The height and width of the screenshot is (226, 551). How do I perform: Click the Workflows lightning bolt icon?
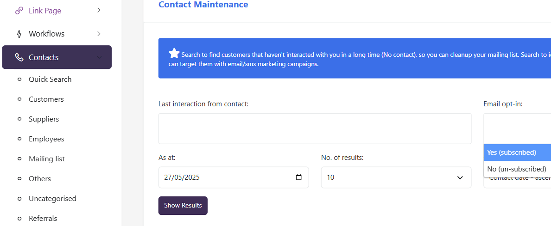click(19, 34)
